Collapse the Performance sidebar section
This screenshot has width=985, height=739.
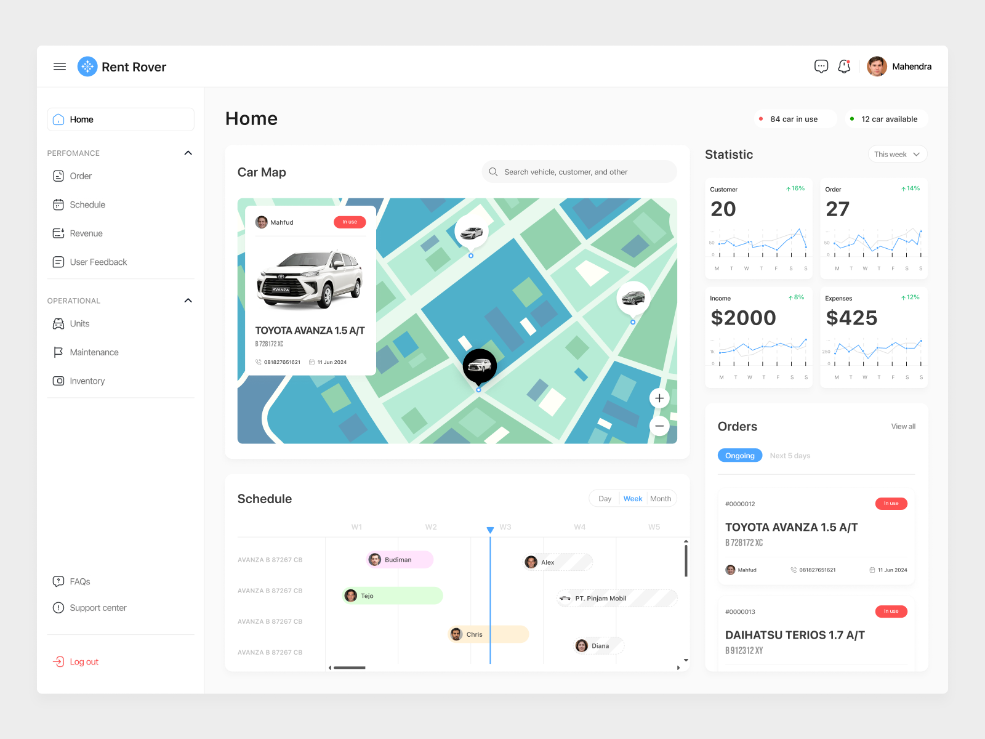[x=188, y=153]
